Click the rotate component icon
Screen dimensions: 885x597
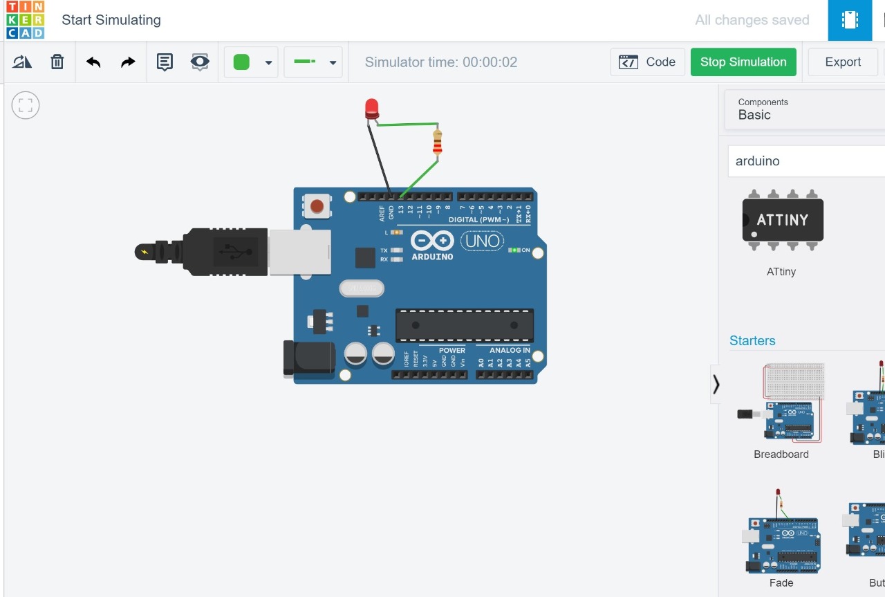pyautogui.click(x=22, y=62)
